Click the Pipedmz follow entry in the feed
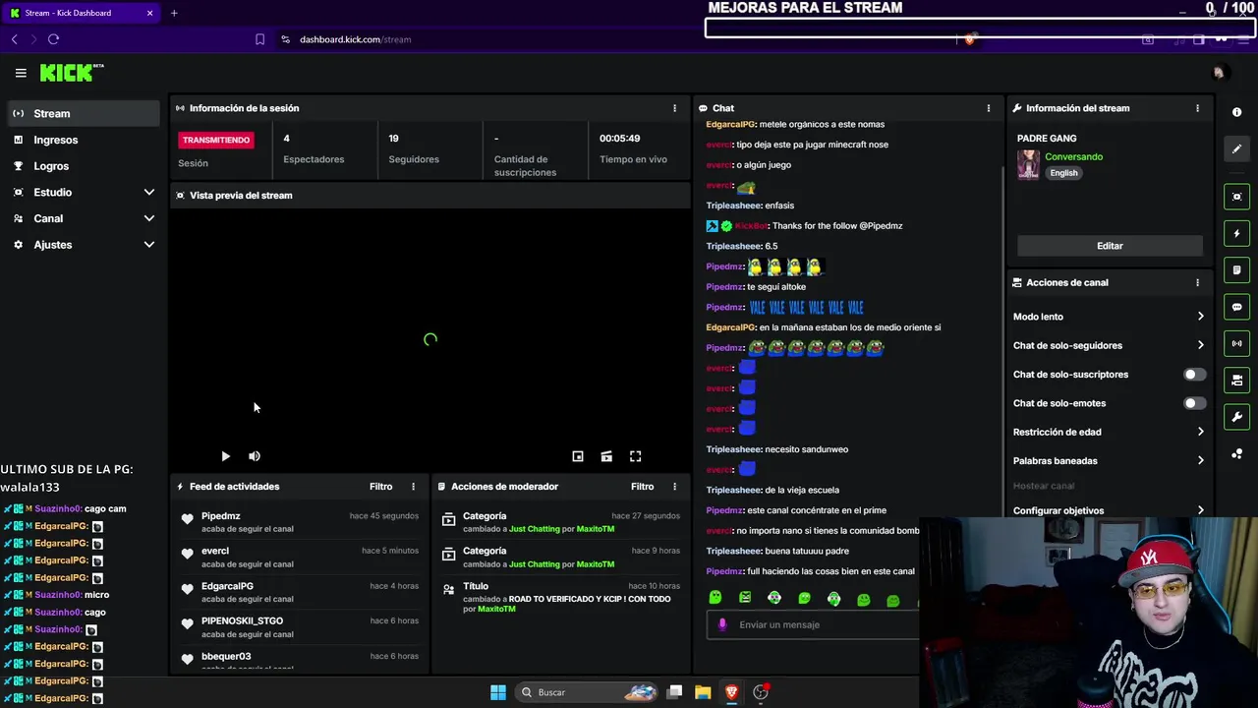The width and height of the screenshot is (1258, 708). 300,522
